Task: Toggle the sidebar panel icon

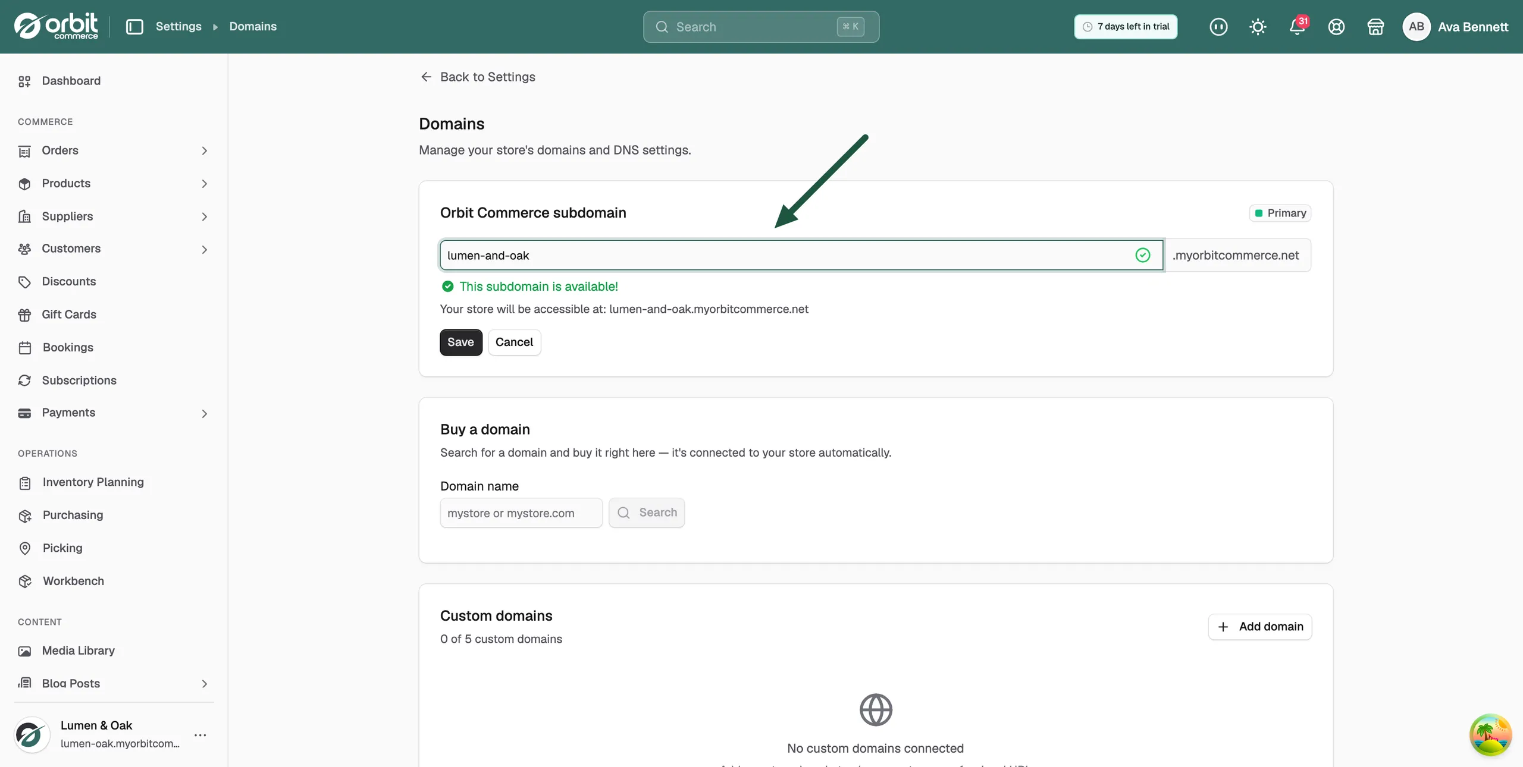Action: (x=135, y=27)
